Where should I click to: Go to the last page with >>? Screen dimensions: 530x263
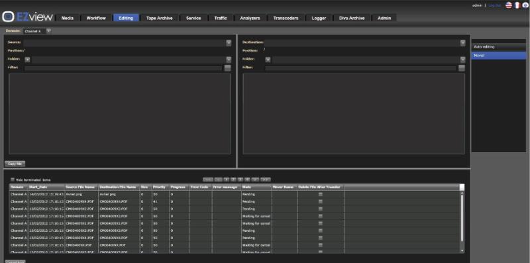coord(266,180)
